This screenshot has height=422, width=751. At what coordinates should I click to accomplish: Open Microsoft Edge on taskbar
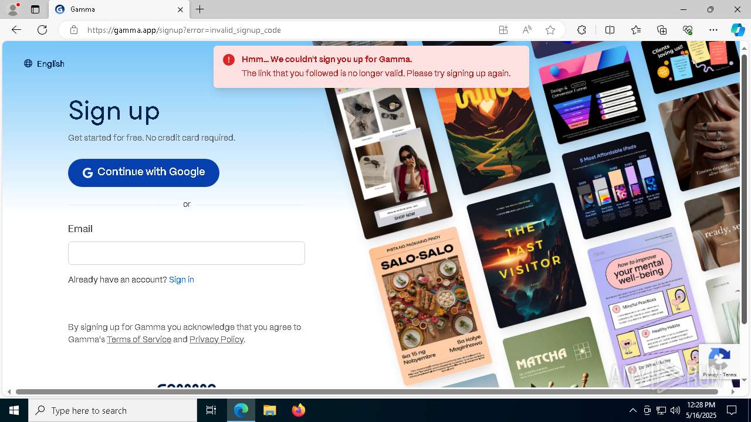pyautogui.click(x=241, y=410)
